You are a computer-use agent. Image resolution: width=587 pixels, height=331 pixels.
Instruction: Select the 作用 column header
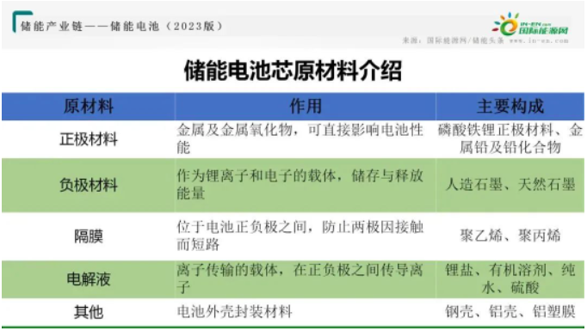click(306, 107)
